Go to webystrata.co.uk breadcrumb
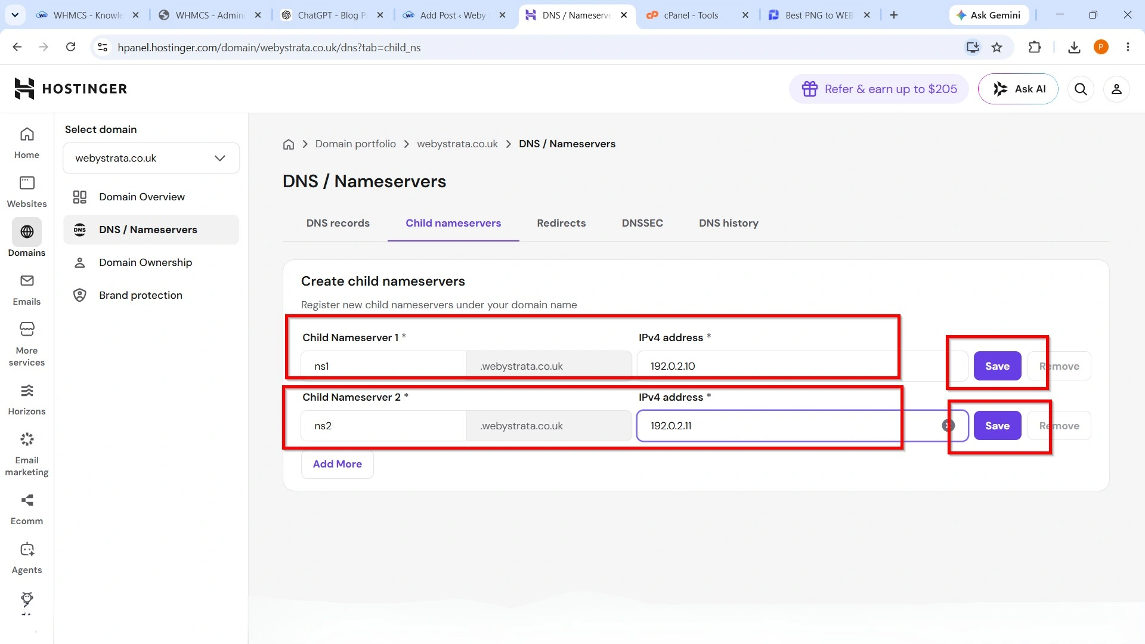The height and width of the screenshot is (644, 1145). tap(457, 144)
